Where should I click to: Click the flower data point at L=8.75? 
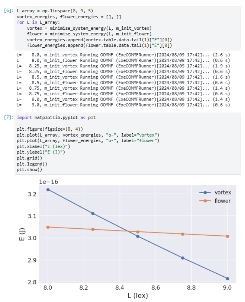[x=183, y=234]
